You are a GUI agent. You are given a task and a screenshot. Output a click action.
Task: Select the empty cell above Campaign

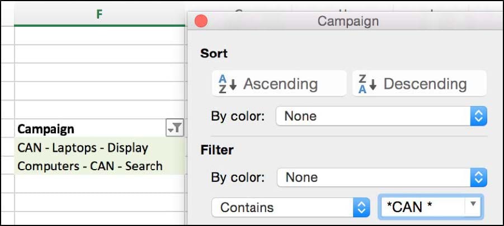(100, 109)
